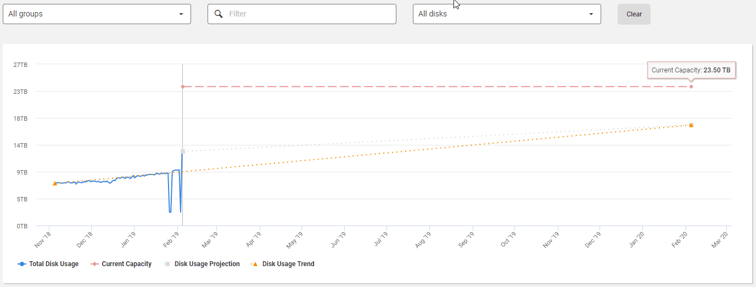Toggle Total Disk Usage series visibility

54,264
